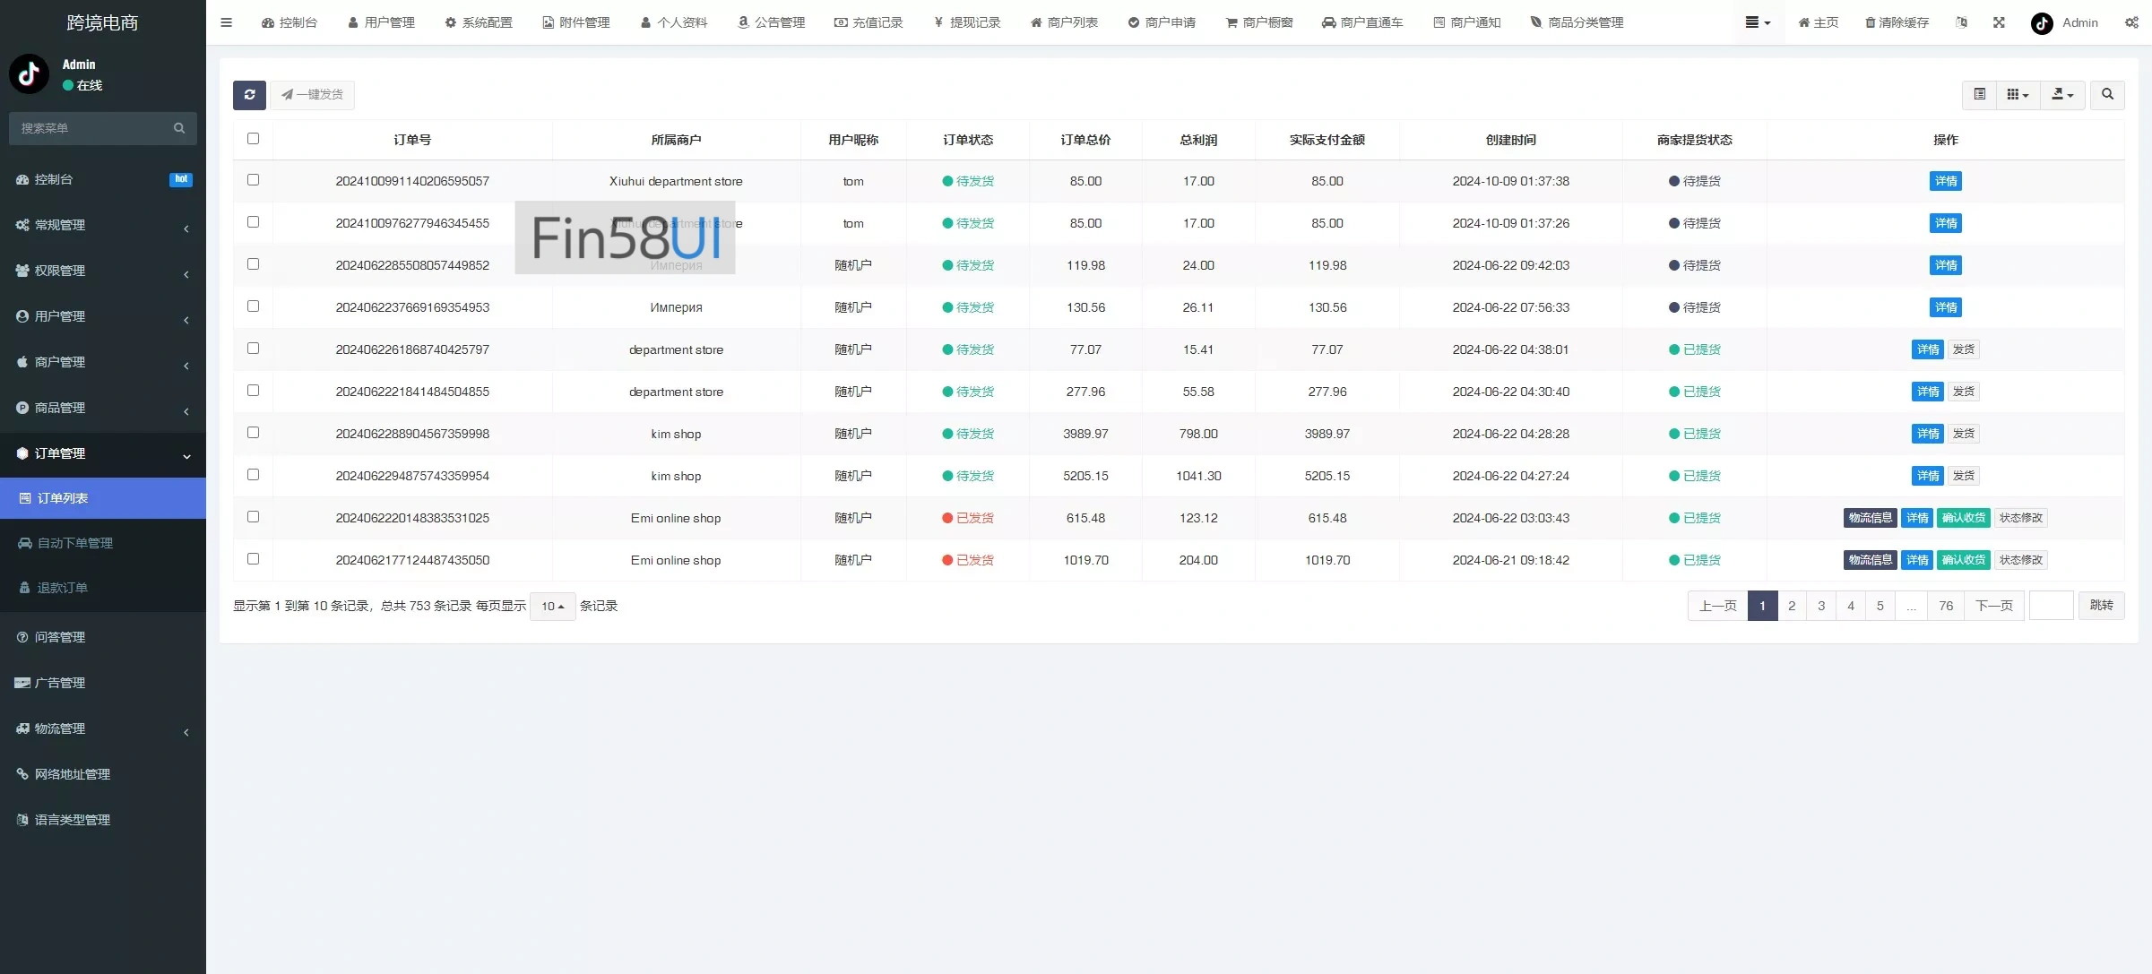Collapse the sidebar with the hamburger icon
The height and width of the screenshot is (974, 2152).
(x=226, y=22)
